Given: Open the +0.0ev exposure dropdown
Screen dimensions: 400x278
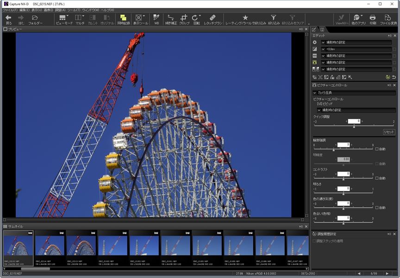Looking at the screenshot, I should (356, 49).
